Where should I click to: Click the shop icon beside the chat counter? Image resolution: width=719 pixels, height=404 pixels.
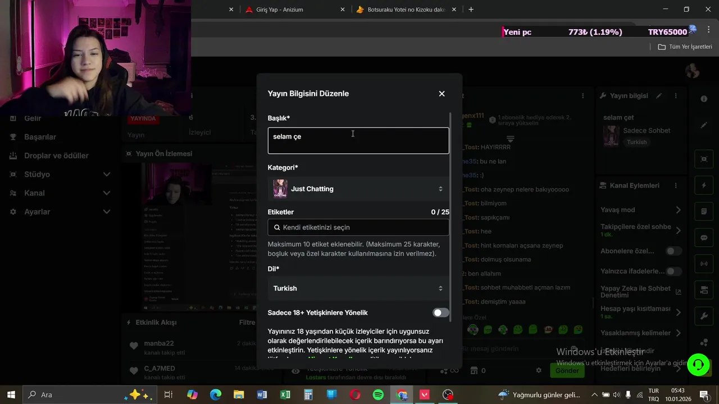(x=474, y=370)
